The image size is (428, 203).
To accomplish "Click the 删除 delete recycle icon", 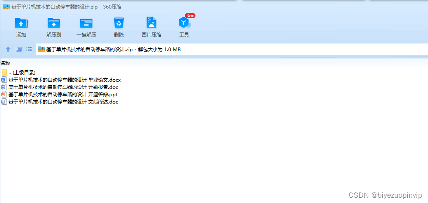I will [x=119, y=23].
